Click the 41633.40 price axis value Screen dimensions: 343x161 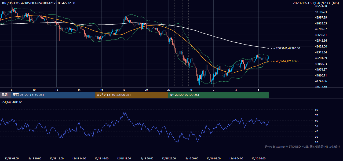tap(321, 87)
